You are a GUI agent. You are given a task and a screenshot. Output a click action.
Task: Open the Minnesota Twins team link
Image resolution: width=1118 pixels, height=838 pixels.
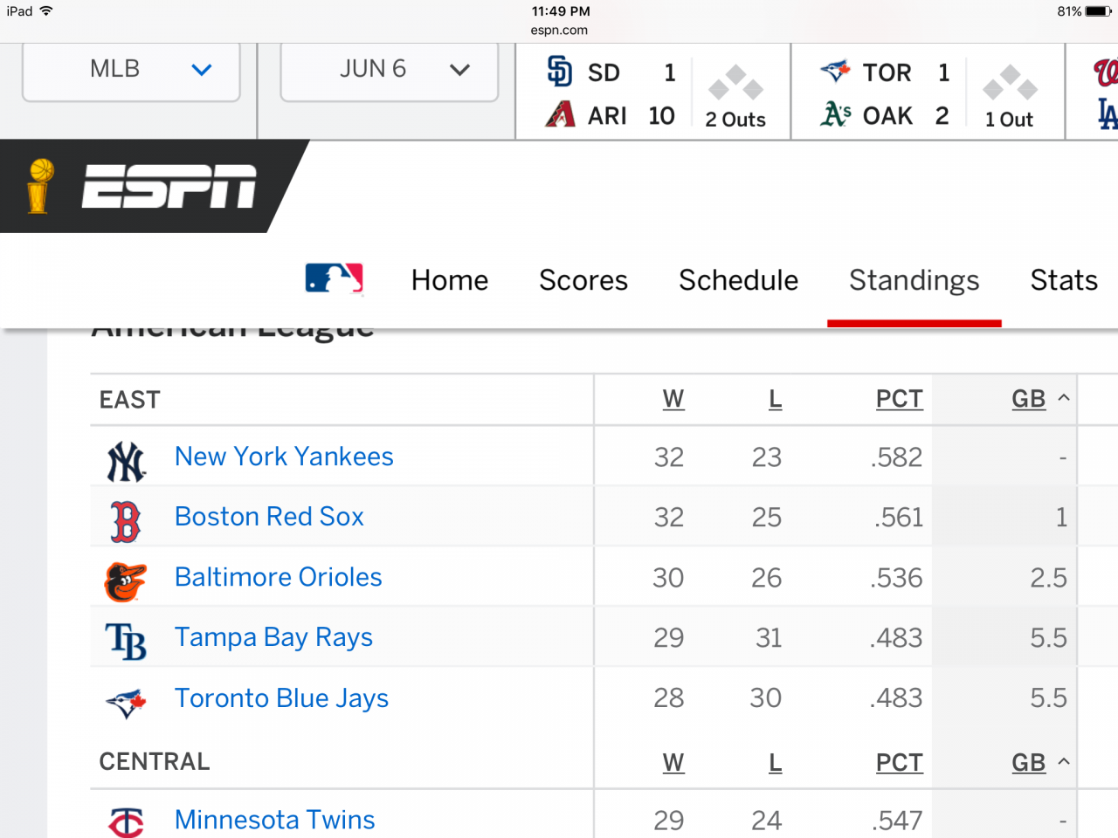click(x=274, y=820)
